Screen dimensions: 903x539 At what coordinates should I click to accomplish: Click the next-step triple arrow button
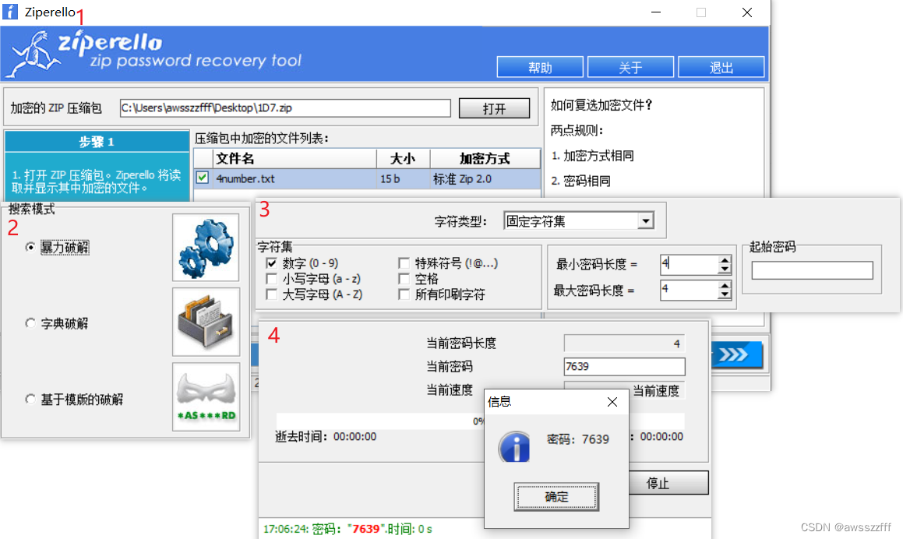tap(736, 354)
